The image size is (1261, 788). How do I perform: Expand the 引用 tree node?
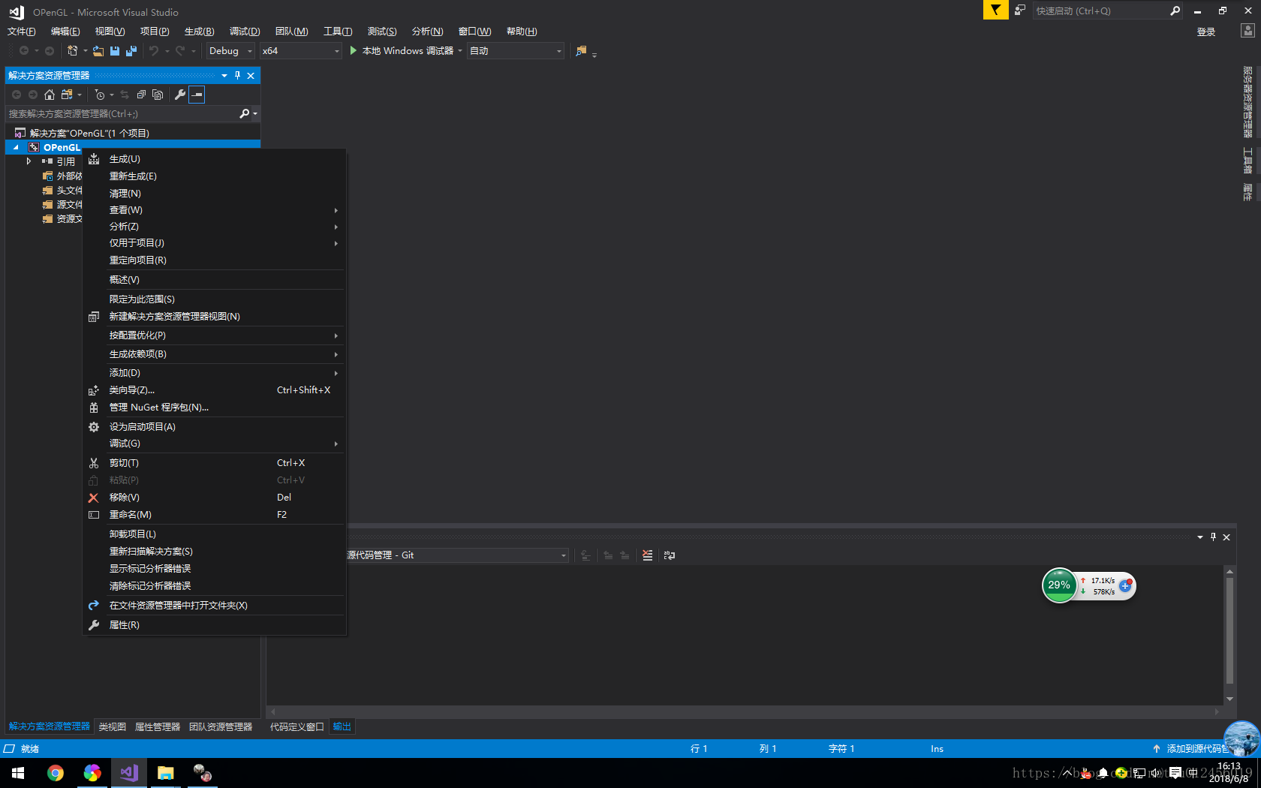point(29,161)
